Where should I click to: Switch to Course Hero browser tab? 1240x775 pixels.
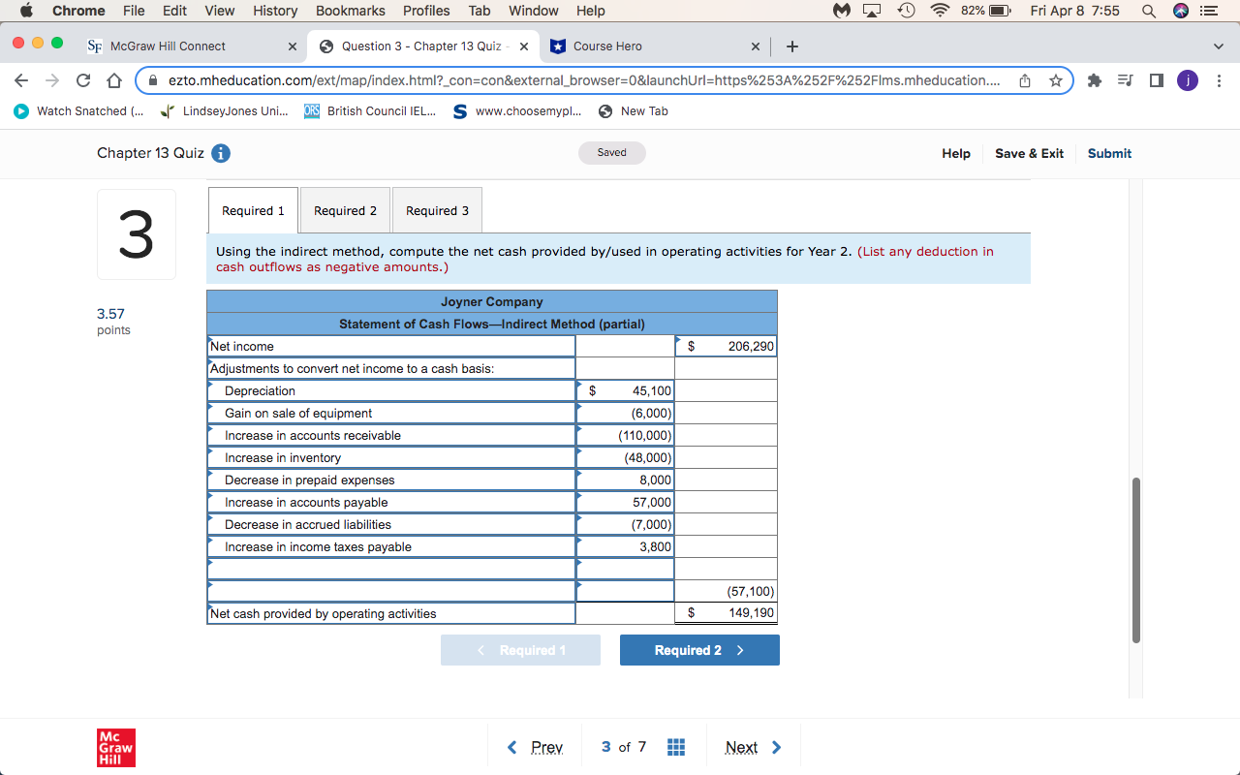[x=656, y=46]
